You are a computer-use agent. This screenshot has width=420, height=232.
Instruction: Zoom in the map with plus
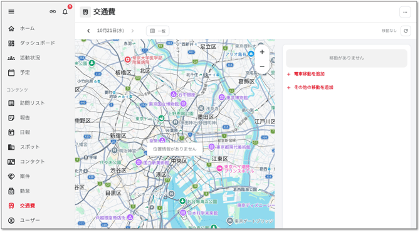[262, 52]
